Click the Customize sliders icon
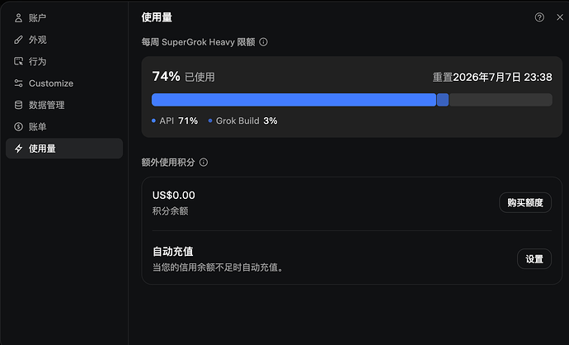This screenshot has width=569, height=345. point(18,83)
